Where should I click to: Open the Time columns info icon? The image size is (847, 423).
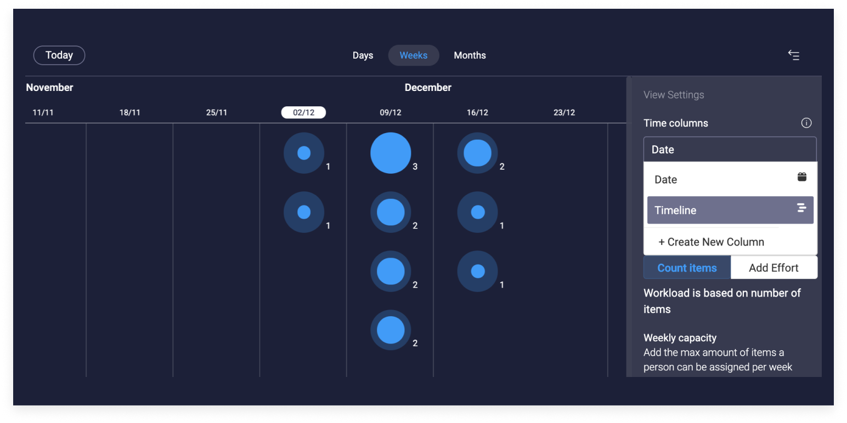click(806, 123)
